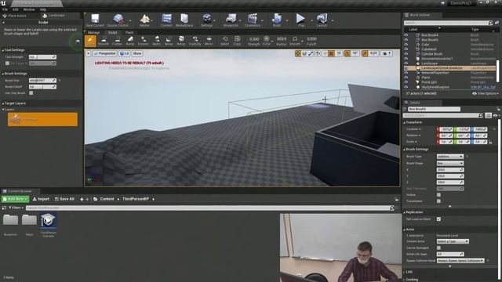Open the File menu
This screenshot has height=282, width=502.
click(5, 9)
